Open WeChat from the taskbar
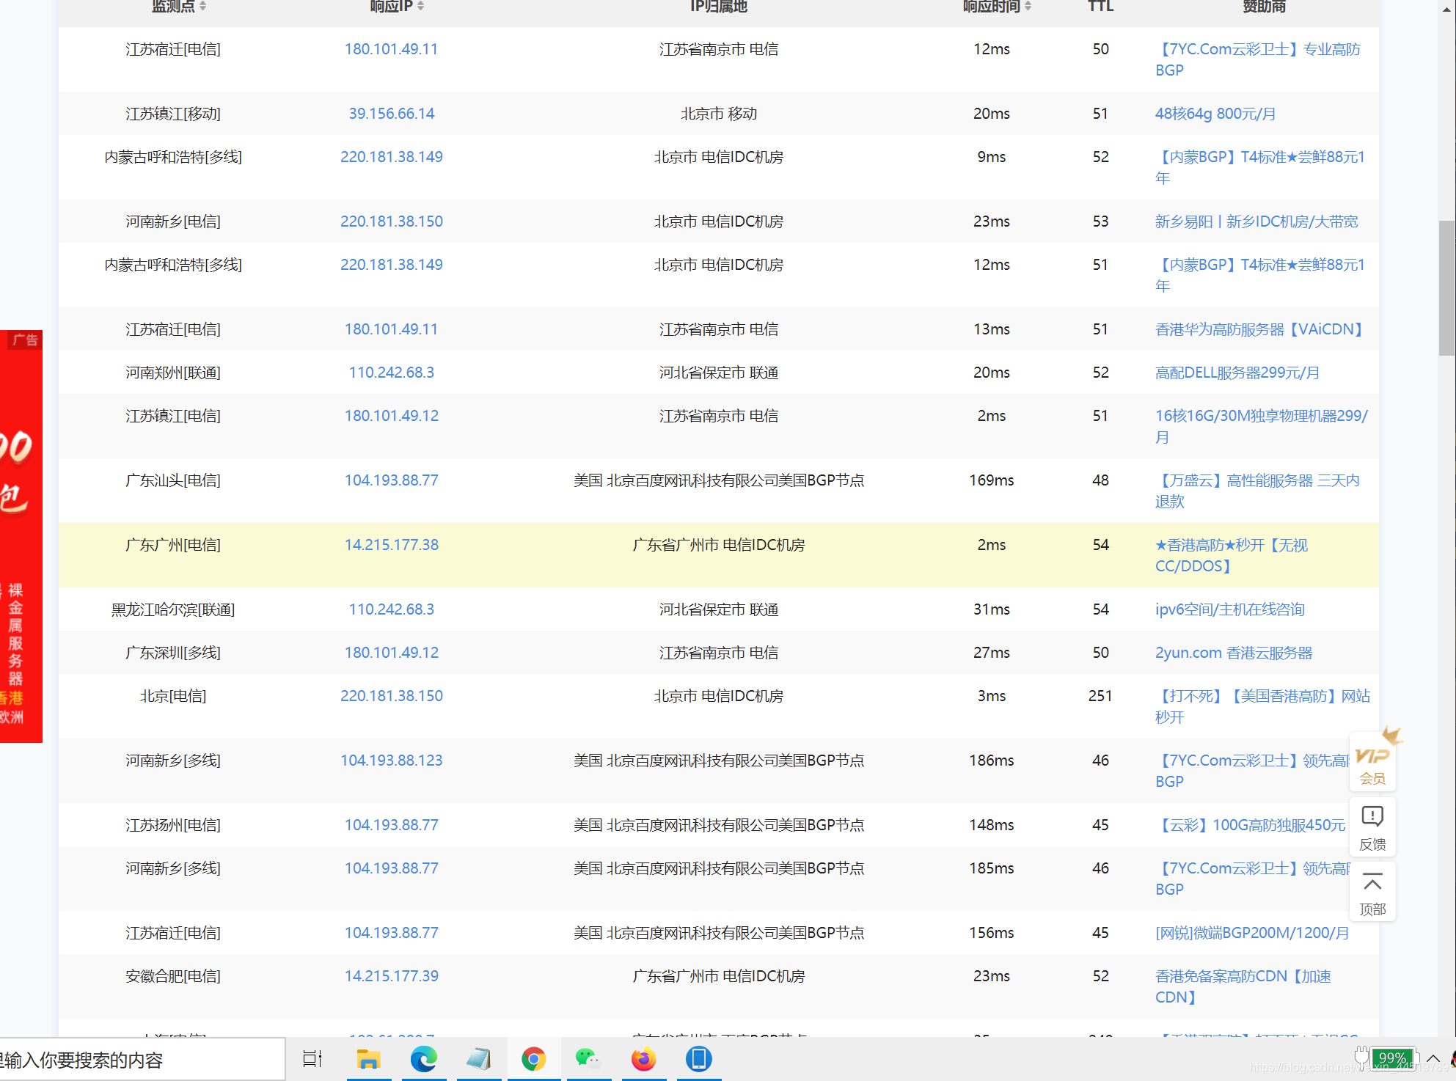Viewport: 1456px width, 1081px height. [588, 1059]
